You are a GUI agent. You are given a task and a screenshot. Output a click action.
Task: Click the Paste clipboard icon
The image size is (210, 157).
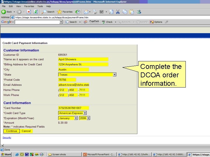point(132,12)
